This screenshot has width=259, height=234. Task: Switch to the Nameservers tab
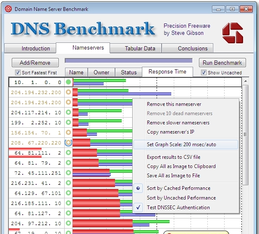pyautogui.click(x=83, y=48)
